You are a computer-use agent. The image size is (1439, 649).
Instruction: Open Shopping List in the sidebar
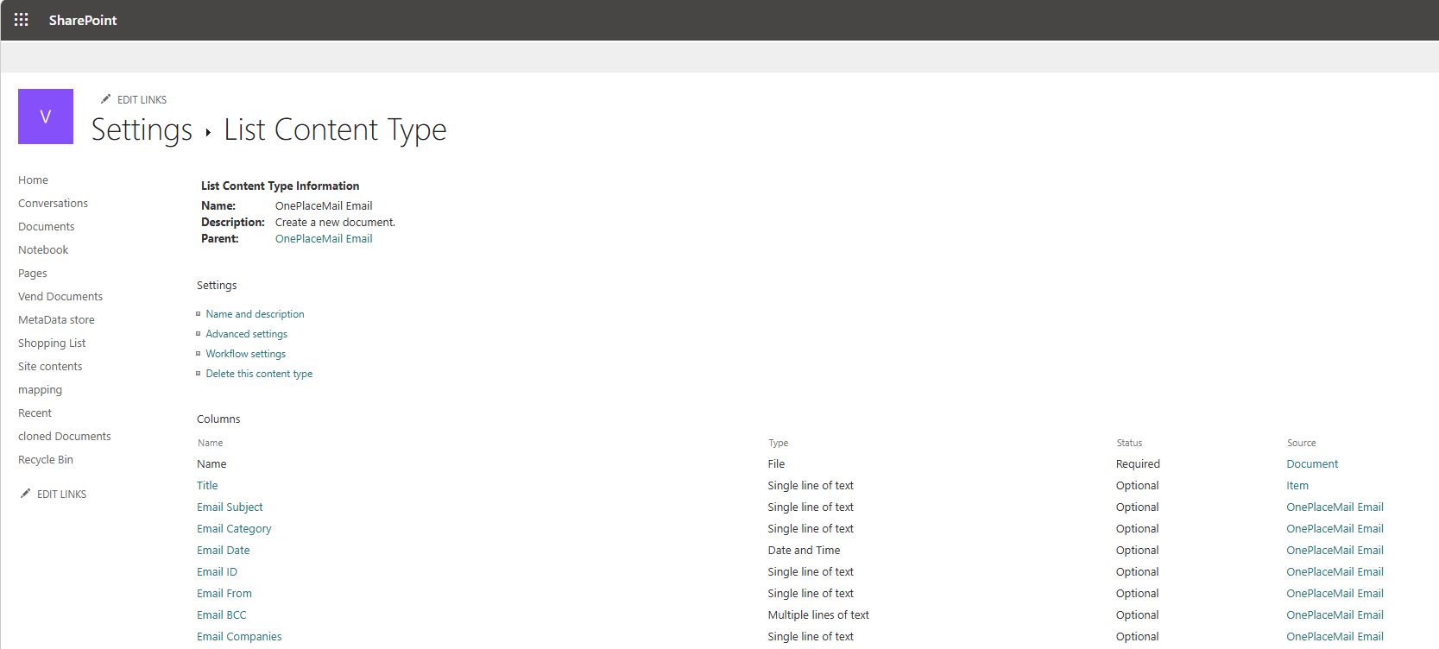52,343
